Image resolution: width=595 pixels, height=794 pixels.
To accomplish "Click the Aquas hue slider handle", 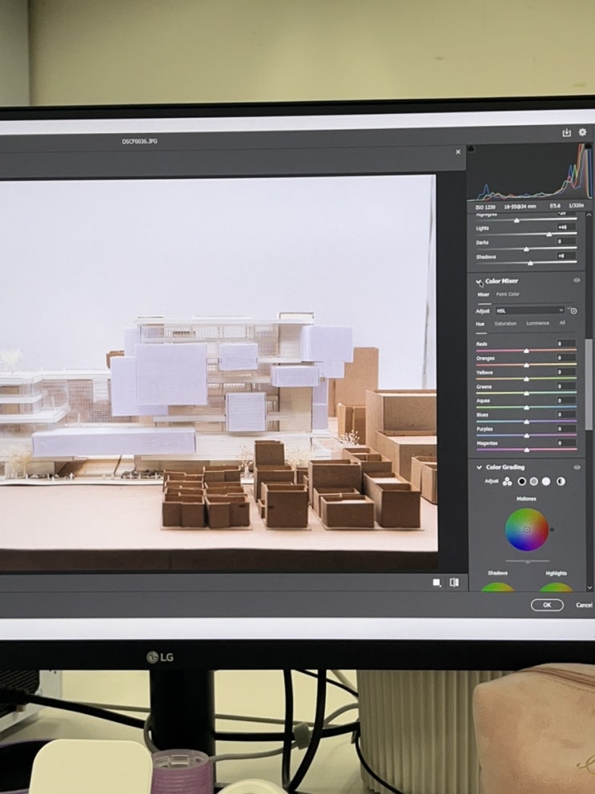I will click(526, 407).
